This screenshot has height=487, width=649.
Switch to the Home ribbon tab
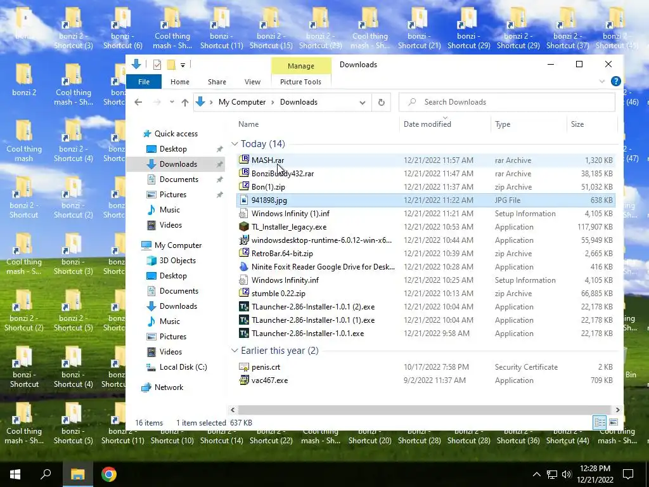tap(179, 82)
